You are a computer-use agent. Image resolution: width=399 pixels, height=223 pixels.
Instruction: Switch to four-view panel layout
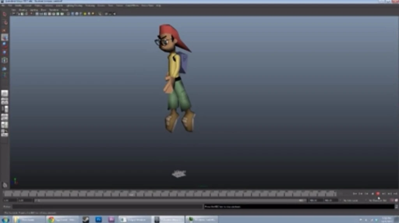[x=5, y=101]
